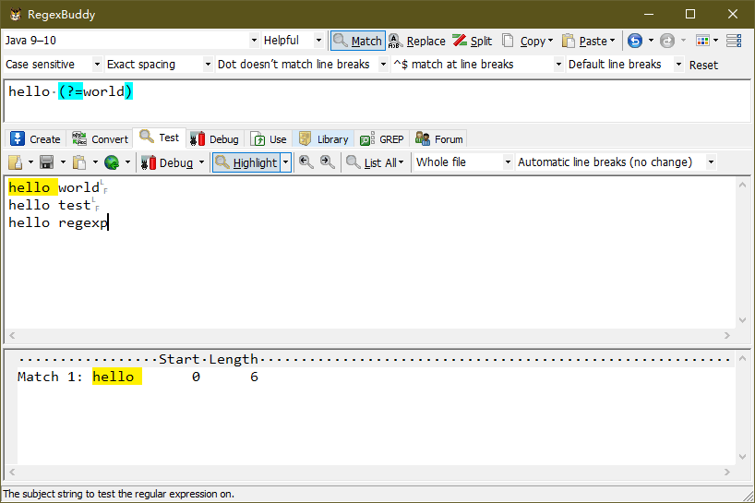
Task: Toggle the Case sensitive option
Action: [53, 64]
